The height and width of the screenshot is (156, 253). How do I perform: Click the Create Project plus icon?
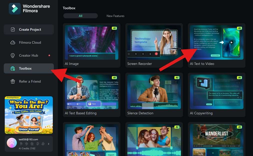(x=13, y=29)
